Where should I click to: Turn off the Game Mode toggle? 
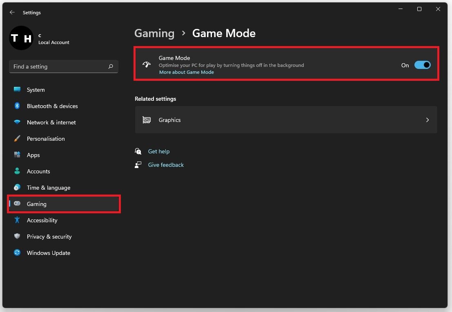[x=422, y=65]
